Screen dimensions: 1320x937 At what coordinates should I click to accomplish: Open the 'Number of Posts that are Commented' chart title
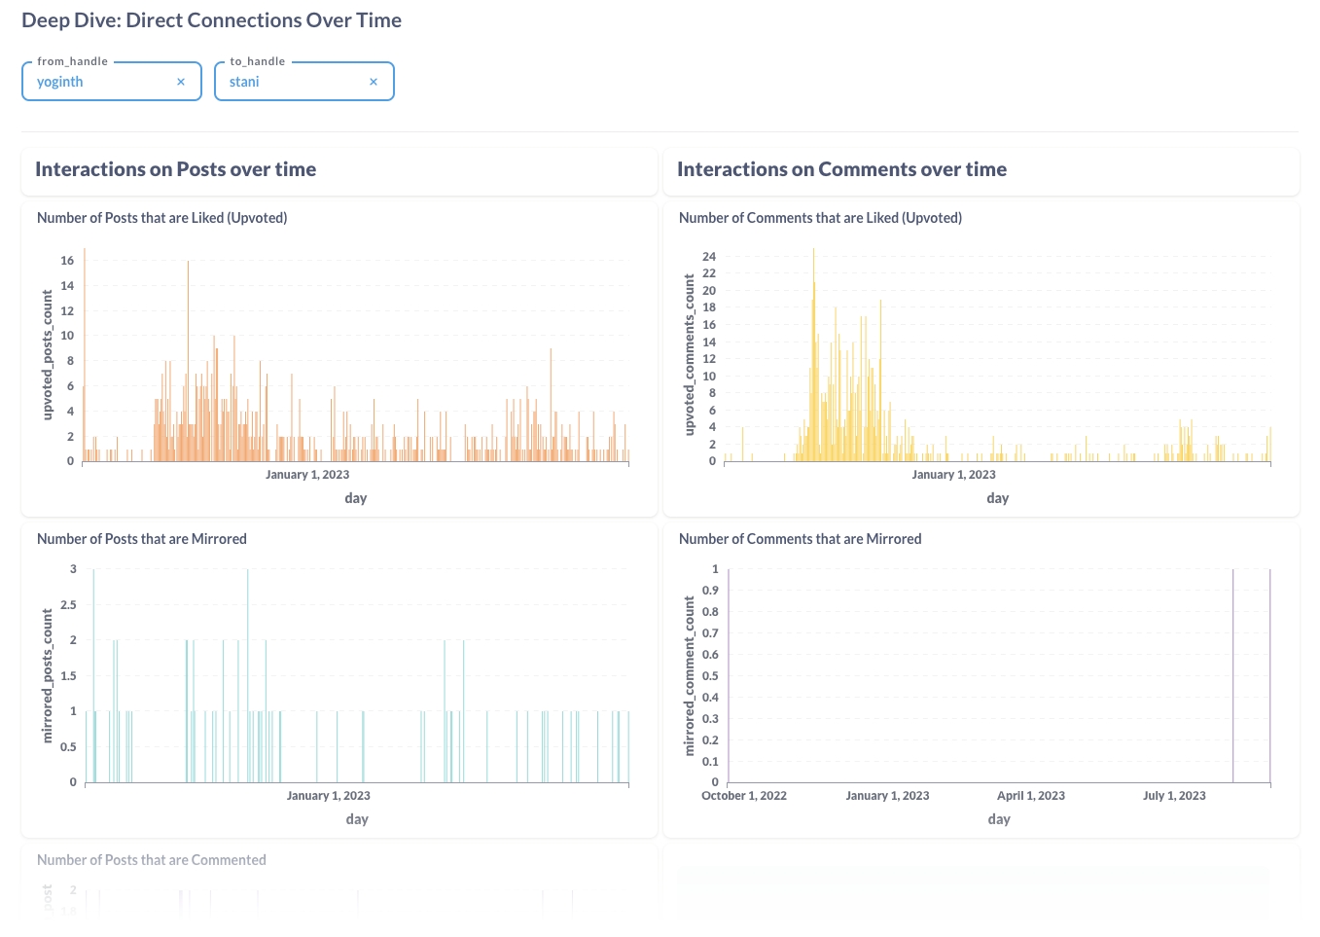coord(151,860)
